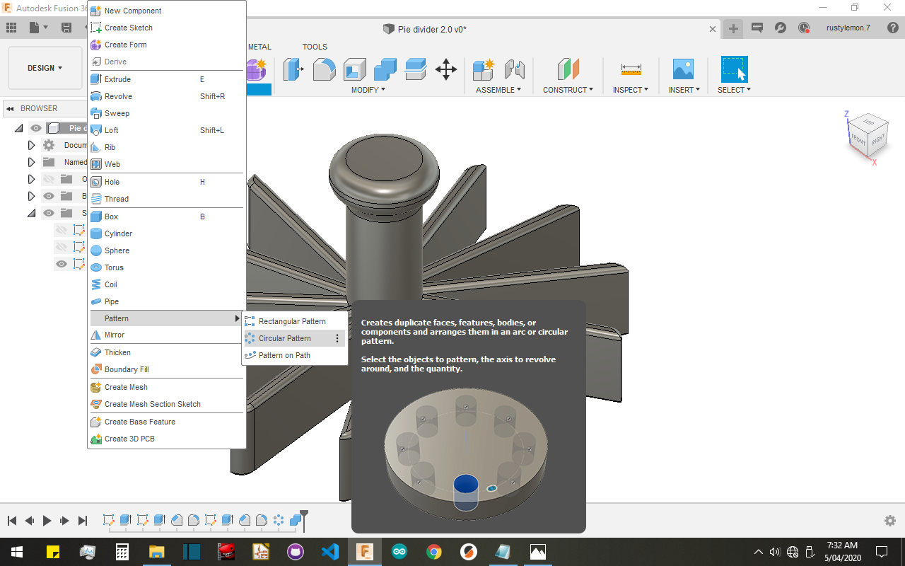Open the Calculator from taskbar
The height and width of the screenshot is (566, 905).
(122, 551)
